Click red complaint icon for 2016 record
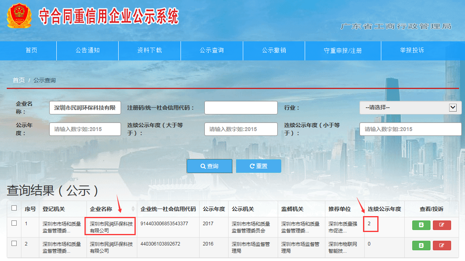 click(x=442, y=245)
